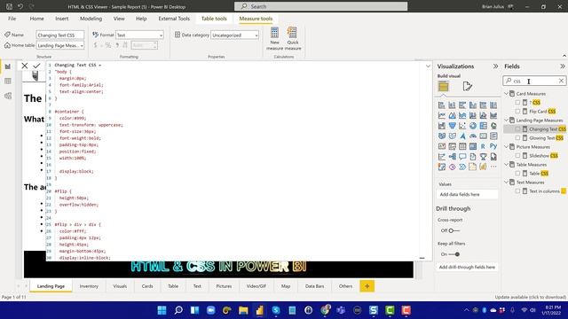Check the Flip Card CSS checkbox

(x=517, y=111)
